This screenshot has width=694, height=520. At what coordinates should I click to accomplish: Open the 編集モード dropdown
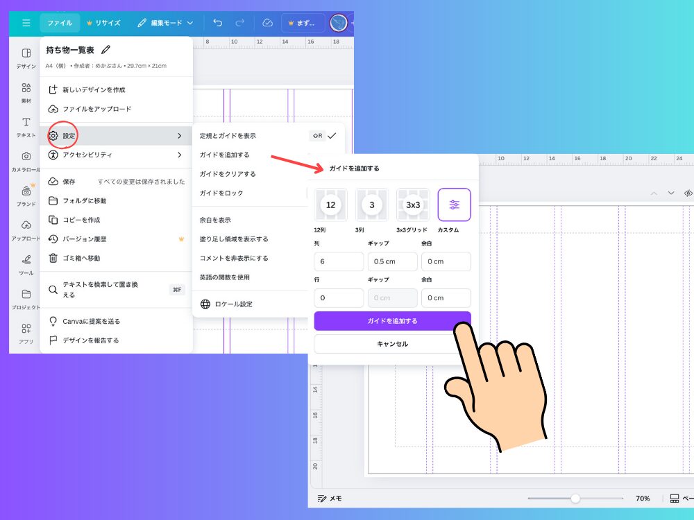pyautogui.click(x=165, y=23)
